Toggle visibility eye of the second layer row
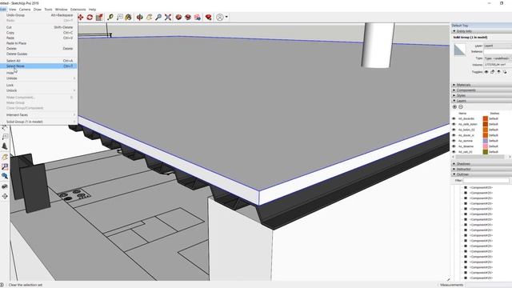This screenshot has height=288, width=512. click(454, 124)
